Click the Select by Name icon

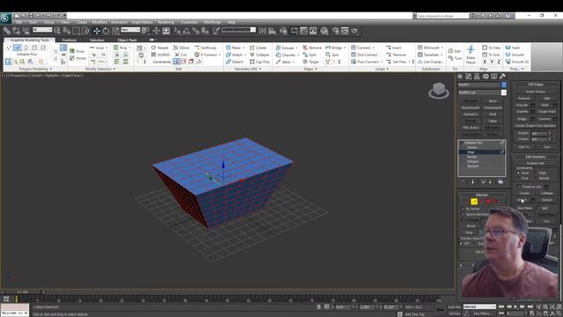point(67,31)
